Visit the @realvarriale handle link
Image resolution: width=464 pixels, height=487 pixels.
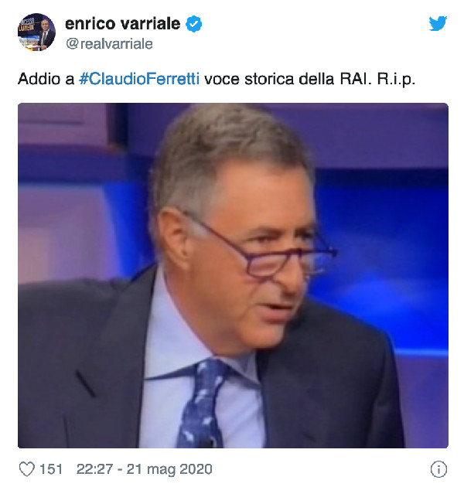coord(109,44)
